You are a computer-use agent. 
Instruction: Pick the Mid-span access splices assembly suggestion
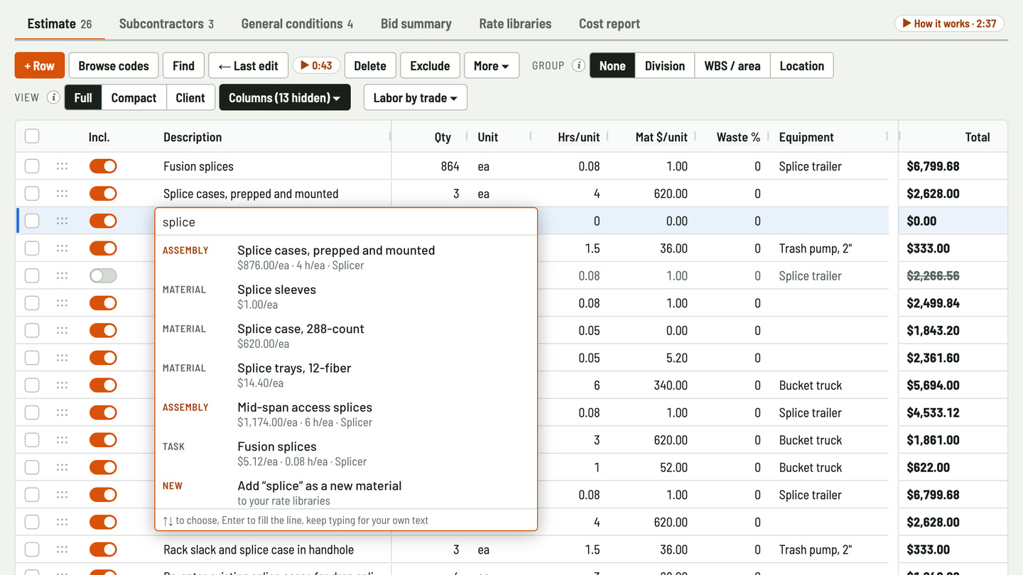346,414
